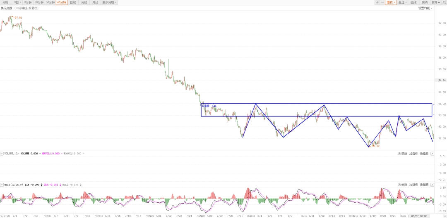Click the DIF:-0.099 value label

(32, 185)
